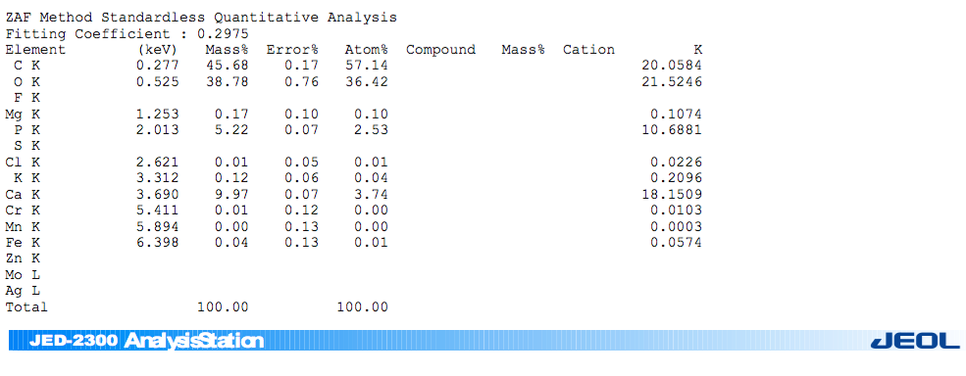Click the Compound column header
This screenshot has height=376, width=966.
(440, 50)
